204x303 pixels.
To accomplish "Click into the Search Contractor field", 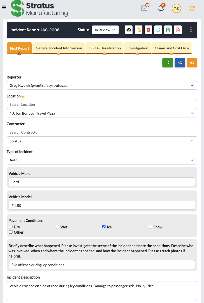I will [102, 132].
